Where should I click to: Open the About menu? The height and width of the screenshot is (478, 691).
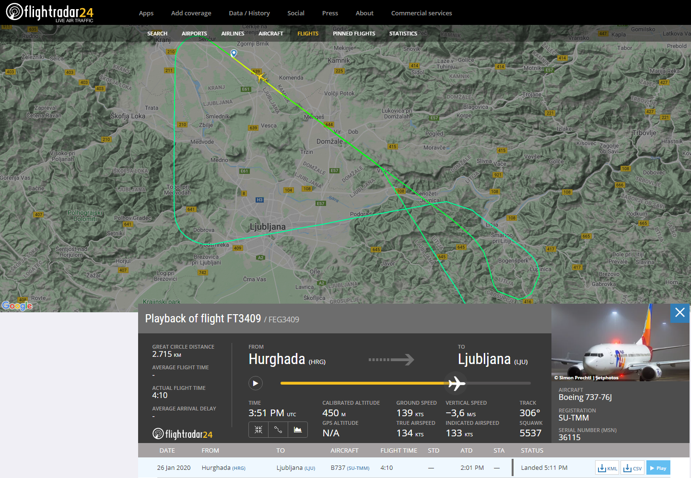pos(364,13)
